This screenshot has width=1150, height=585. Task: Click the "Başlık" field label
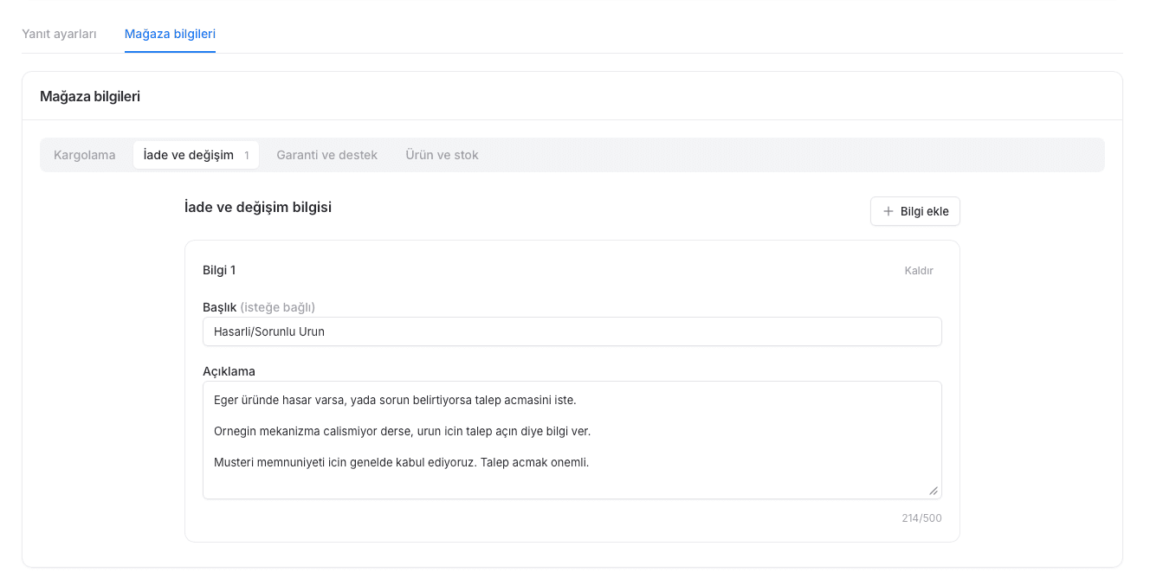[x=219, y=307]
